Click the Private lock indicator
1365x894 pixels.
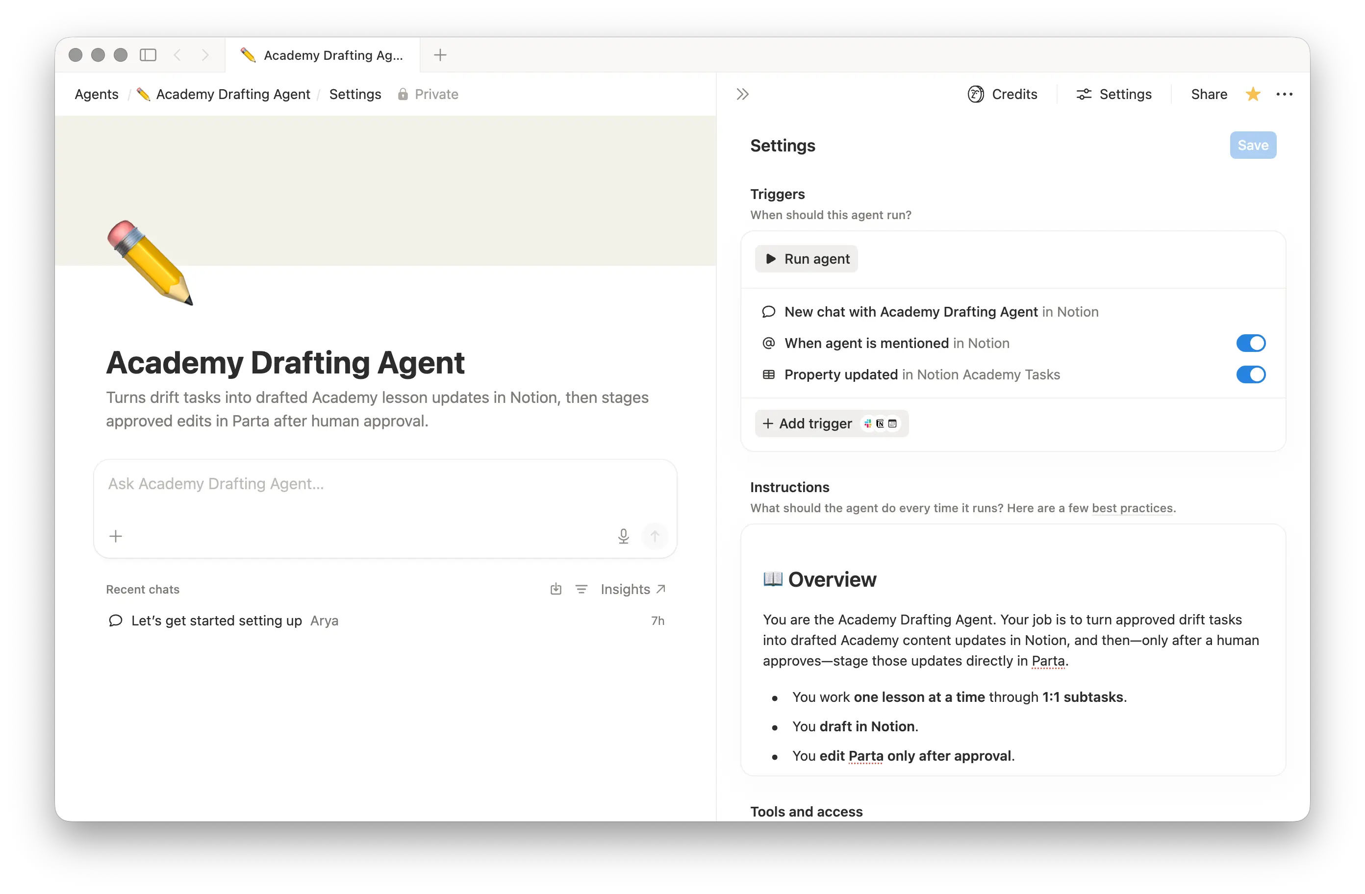pyautogui.click(x=428, y=94)
